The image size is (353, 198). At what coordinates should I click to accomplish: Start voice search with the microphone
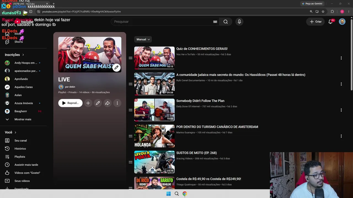point(239,22)
